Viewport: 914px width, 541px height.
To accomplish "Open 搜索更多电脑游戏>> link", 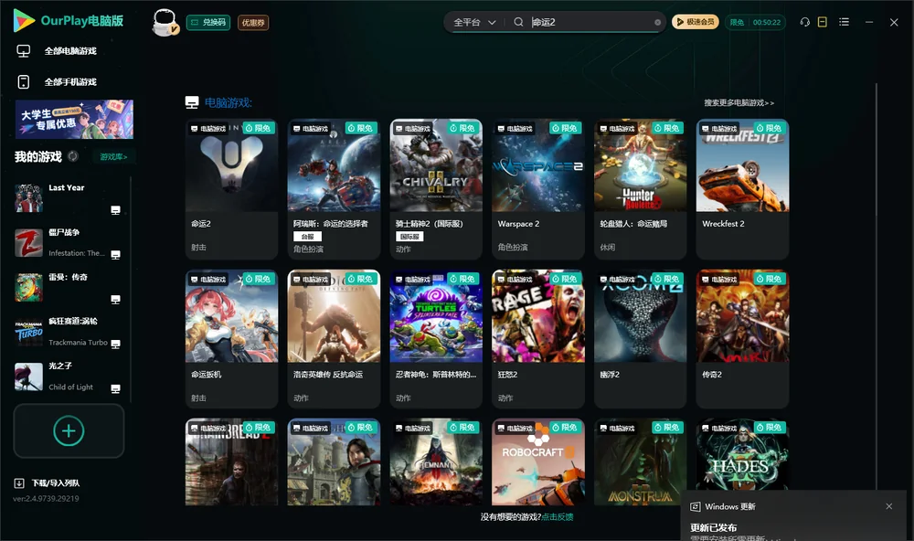I will tap(739, 102).
